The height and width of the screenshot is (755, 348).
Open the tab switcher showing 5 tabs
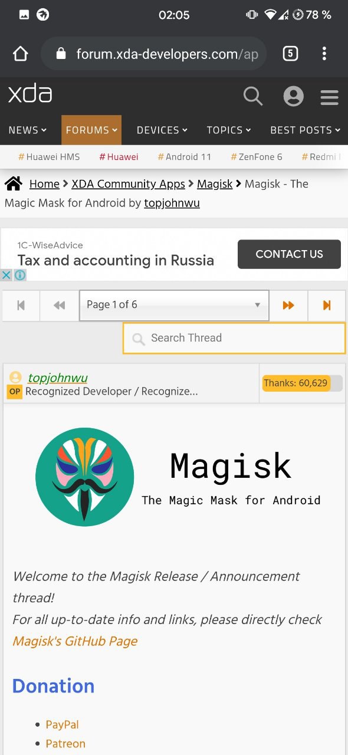(x=290, y=54)
